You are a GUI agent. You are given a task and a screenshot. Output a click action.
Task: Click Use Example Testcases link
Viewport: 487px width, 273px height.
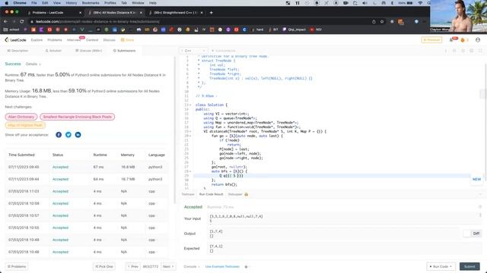click(x=222, y=266)
